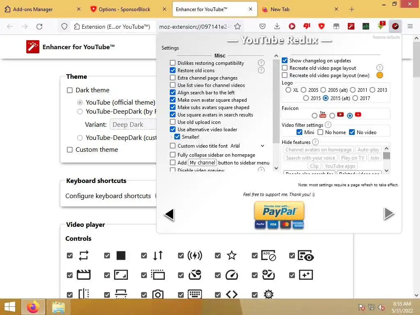Click Restore defaults link
The image size is (420, 315).
pos(386,37)
